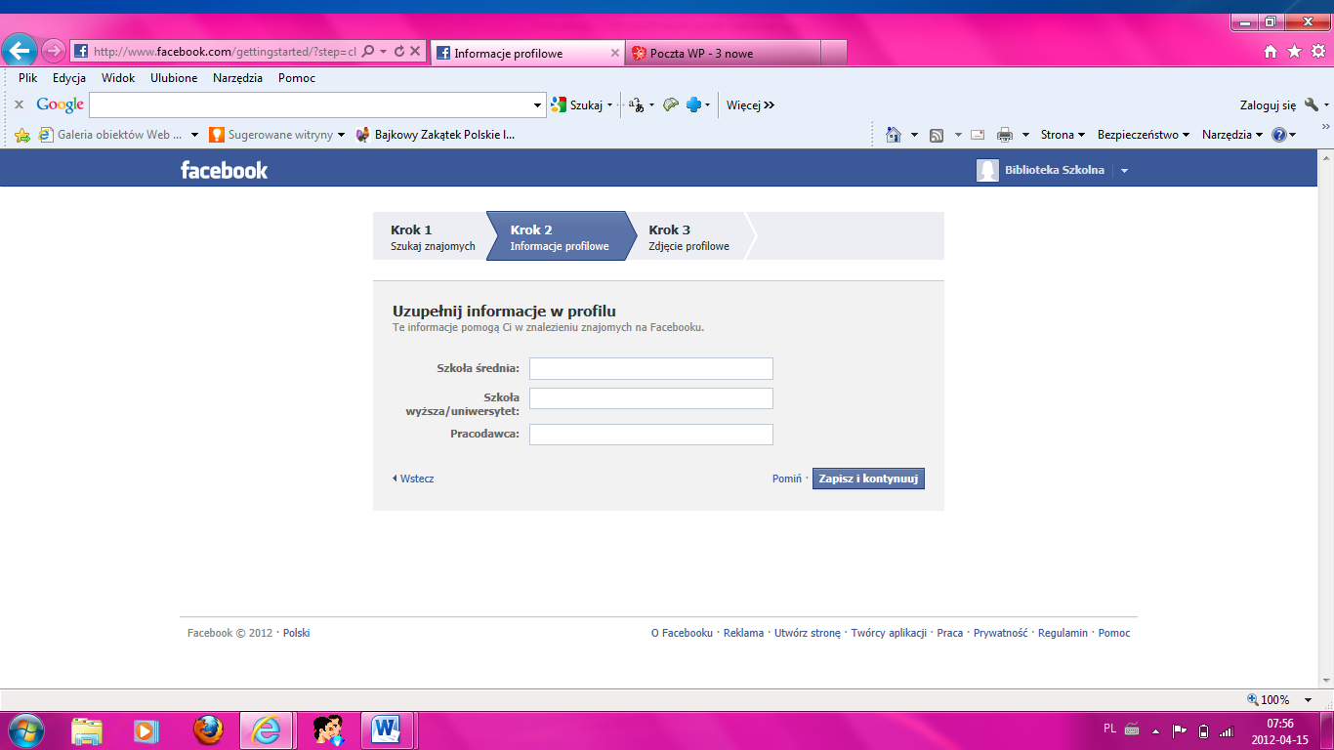The image size is (1334, 750).
Task: Click the Print printer icon
Action: 1005,135
